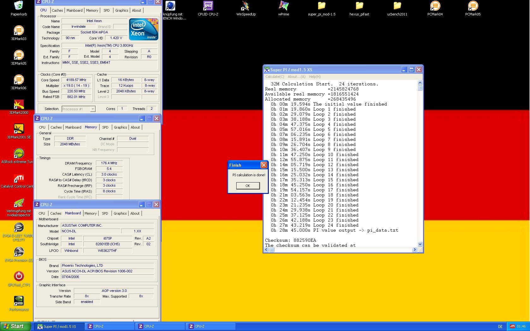Open the BENCH Windows shortcut icon

coord(170,6)
